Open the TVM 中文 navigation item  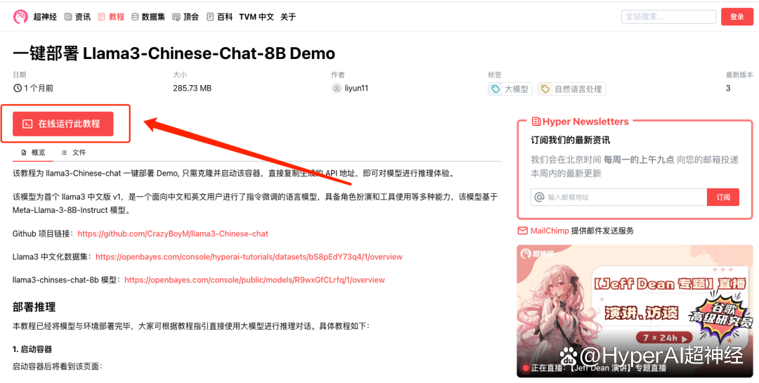(257, 17)
